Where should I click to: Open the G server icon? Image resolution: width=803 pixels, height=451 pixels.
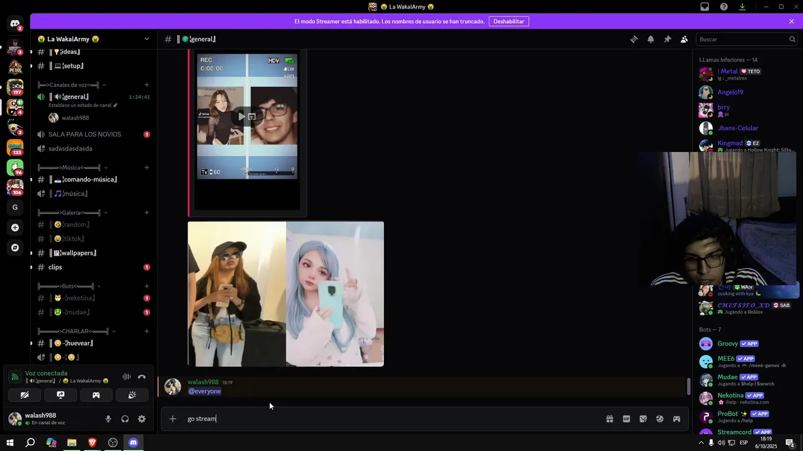pyautogui.click(x=15, y=207)
